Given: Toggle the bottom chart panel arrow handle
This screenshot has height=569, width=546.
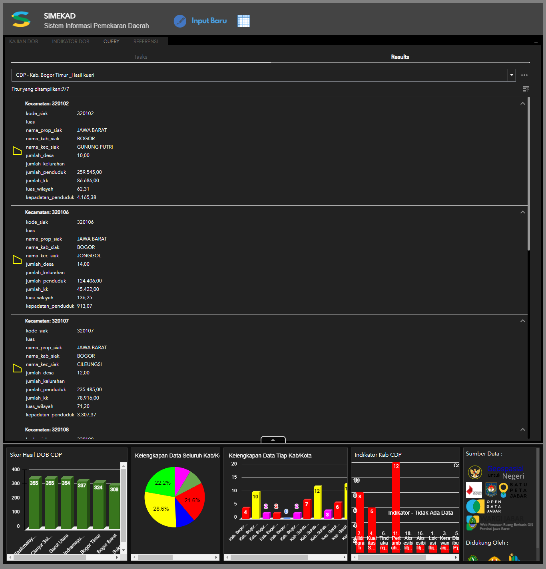Looking at the screenshot, I should pos(273,440).
